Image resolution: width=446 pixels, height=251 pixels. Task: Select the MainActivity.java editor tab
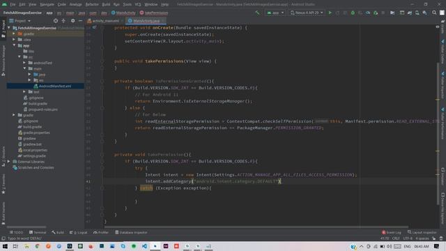[x=146, y=21]
